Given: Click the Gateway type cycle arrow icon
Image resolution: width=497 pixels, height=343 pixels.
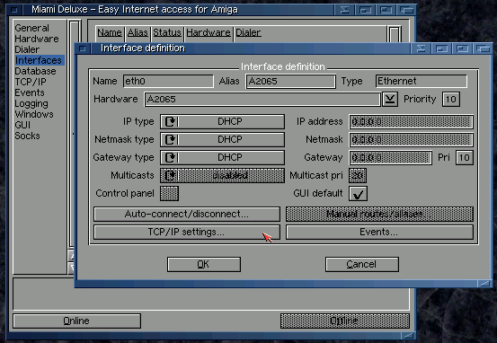Looking at the screenshot, I should 171,157.
